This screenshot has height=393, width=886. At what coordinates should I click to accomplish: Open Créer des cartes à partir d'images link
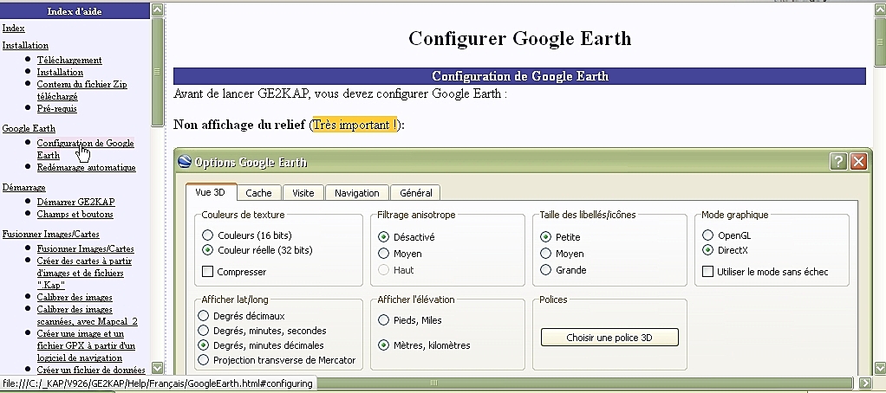coord(84,273)
